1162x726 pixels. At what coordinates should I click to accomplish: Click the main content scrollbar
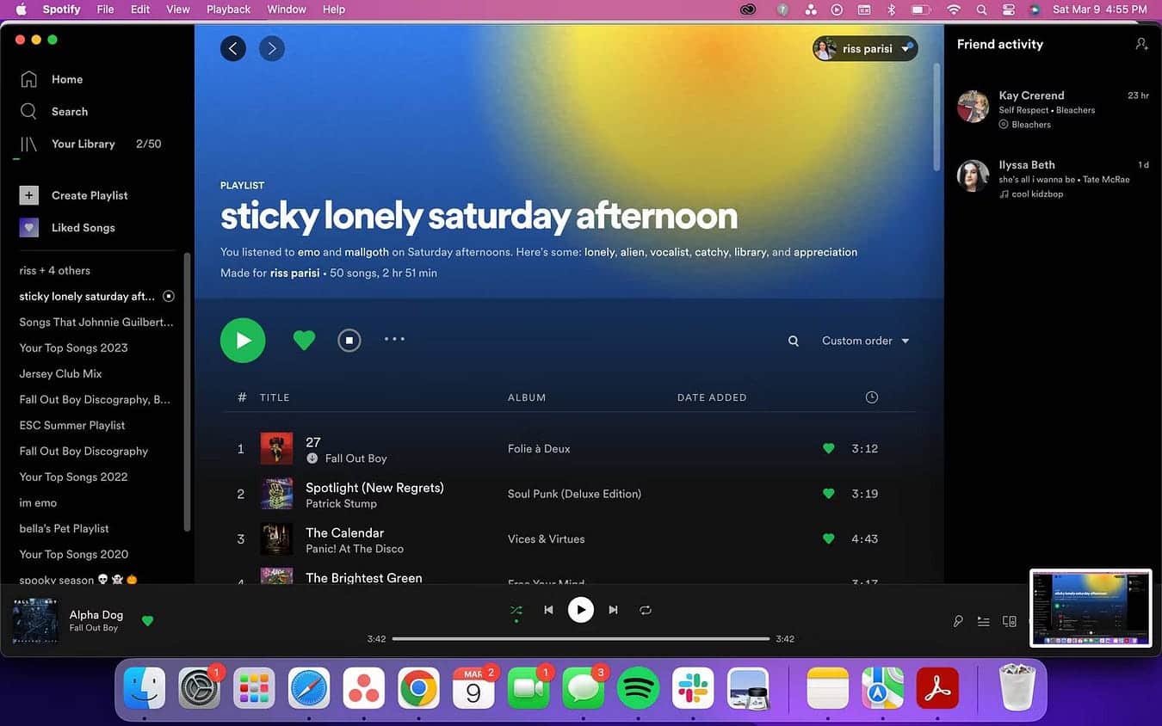click(x=937, y=117)
